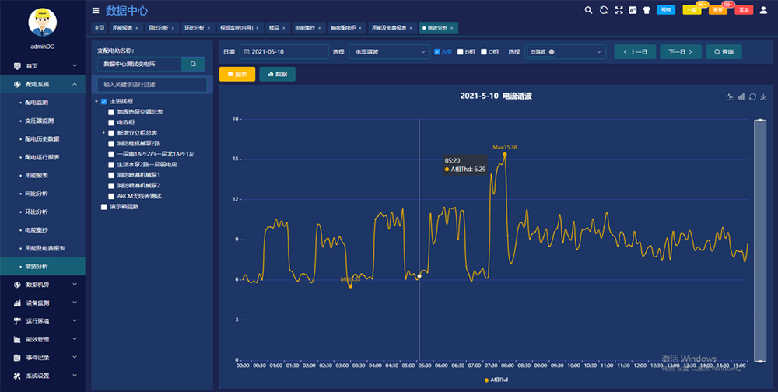Click the search magnifier icon in header
Screen dimensions: 778x392
[x=589, y=10]
